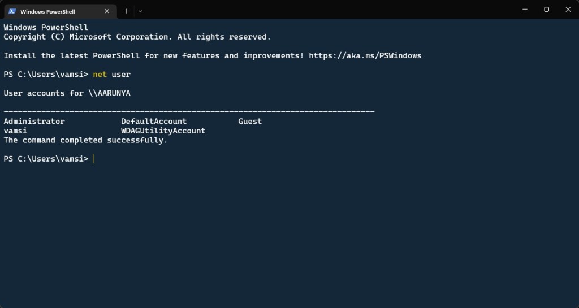Image resolution: width=579 pixels, height=308 pixels.
Task: Maximize the terminal window
Action: pyautogui.click(x=546, y=10)
